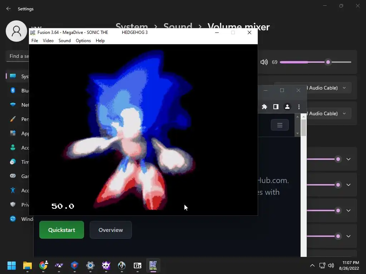The image size is (366, 274).
Task: Open 7-Zip from the taskbar
Action: (138, 265)
